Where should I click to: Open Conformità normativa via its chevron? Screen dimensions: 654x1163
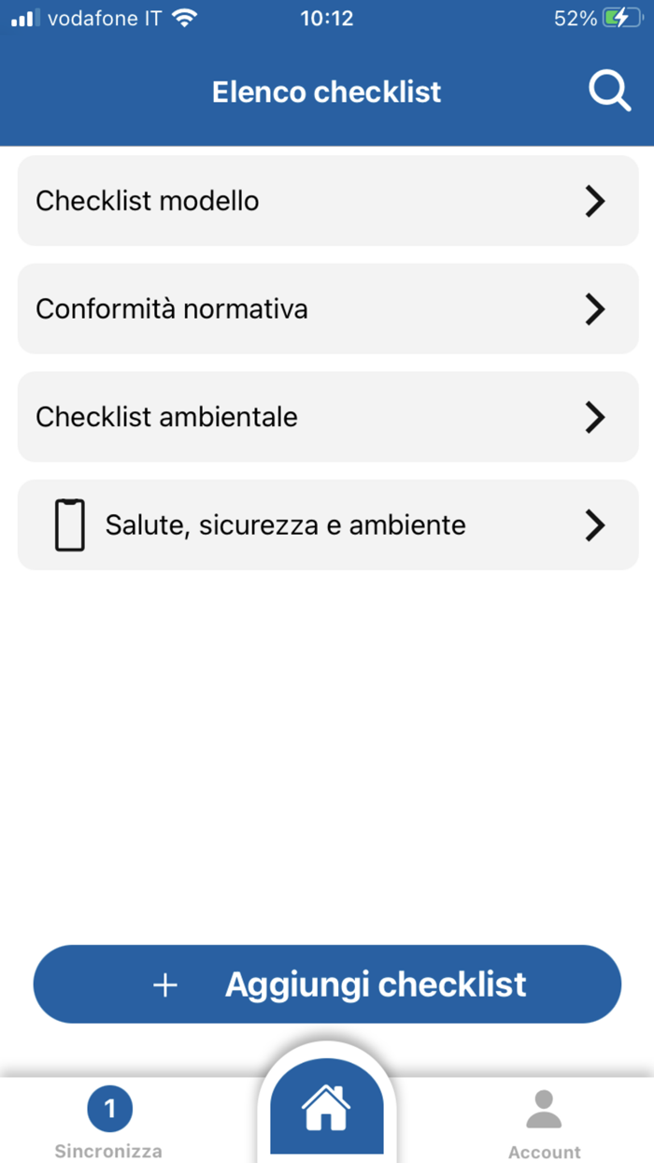[x=595, y=309]
